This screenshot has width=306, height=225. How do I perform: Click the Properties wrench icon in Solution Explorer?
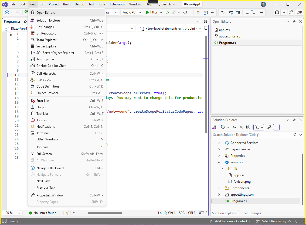click(x=269, y=127)
